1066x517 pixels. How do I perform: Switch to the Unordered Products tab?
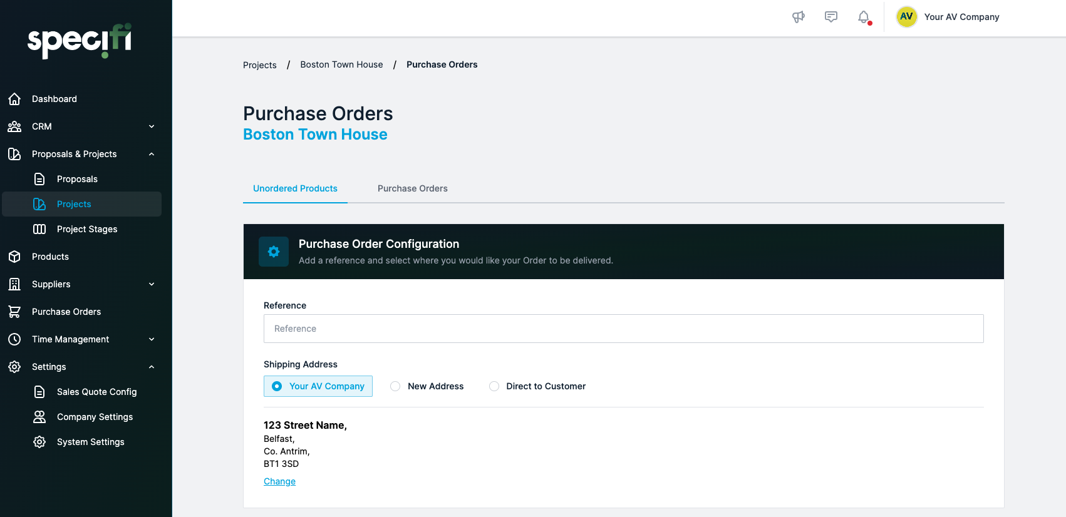click(x=295, y=188)
